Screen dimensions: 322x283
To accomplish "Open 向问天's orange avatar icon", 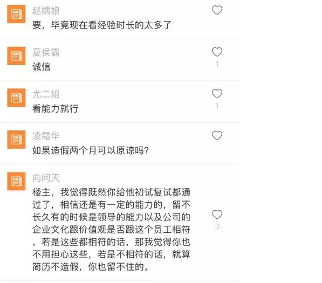I will click(16, 182).
